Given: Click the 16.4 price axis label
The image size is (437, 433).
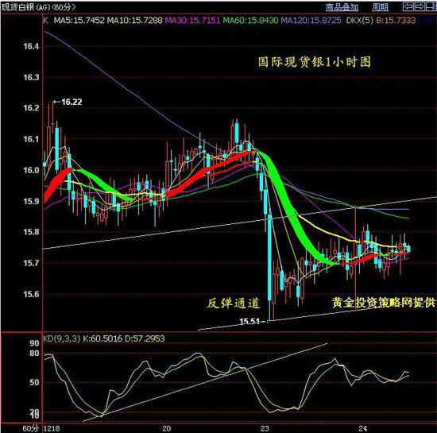Looking at the screenshot, I should [31, 46].
